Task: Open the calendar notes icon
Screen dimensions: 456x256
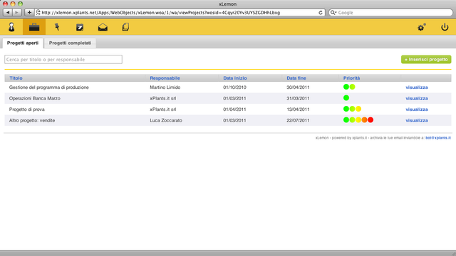Action: pos(80,27)
